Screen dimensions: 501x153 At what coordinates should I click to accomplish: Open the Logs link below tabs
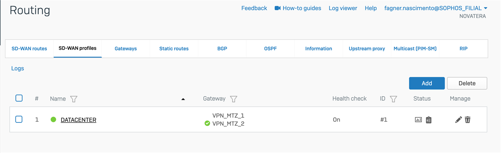point(18,68)
